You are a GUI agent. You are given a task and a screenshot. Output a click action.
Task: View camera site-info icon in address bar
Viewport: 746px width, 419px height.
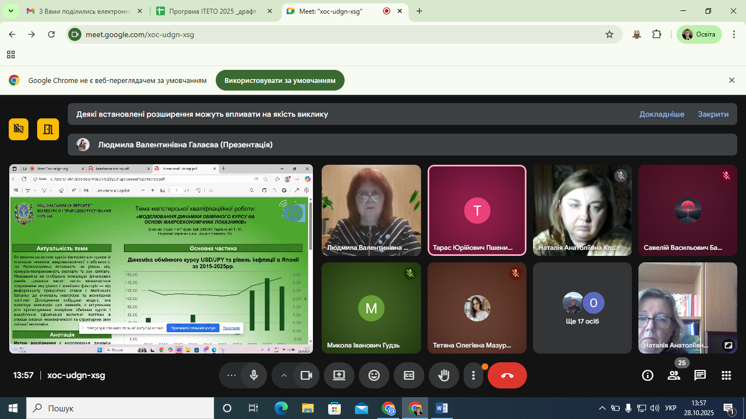pyautogui.click(x=75, y=34)
